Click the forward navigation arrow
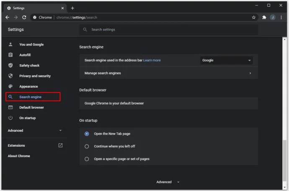 coord(15,17)
